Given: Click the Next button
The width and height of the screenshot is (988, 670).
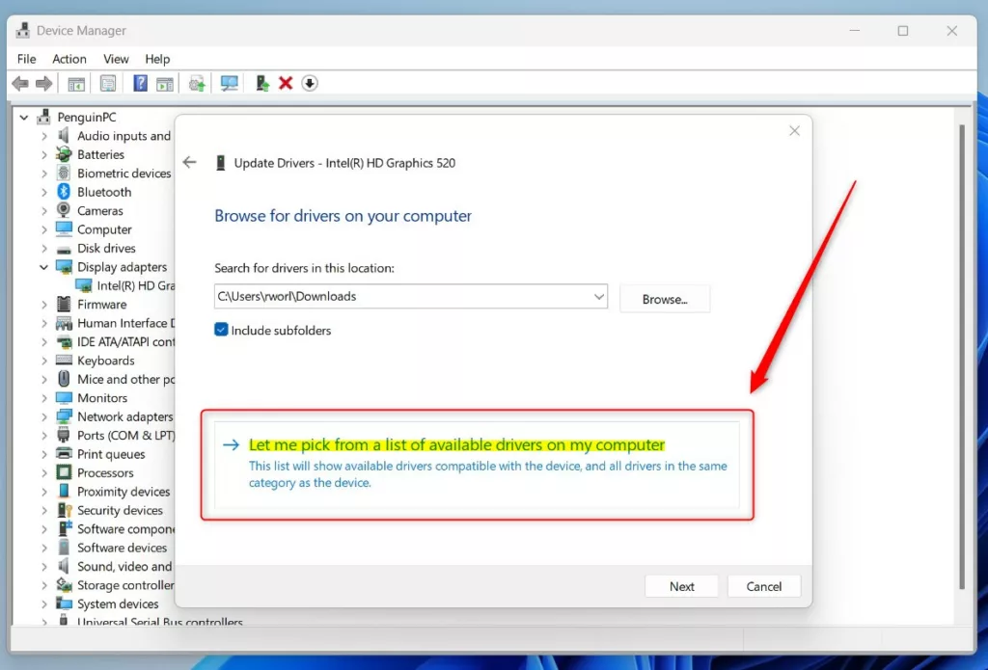Looking at the screenshot, I should click(682, 586).
